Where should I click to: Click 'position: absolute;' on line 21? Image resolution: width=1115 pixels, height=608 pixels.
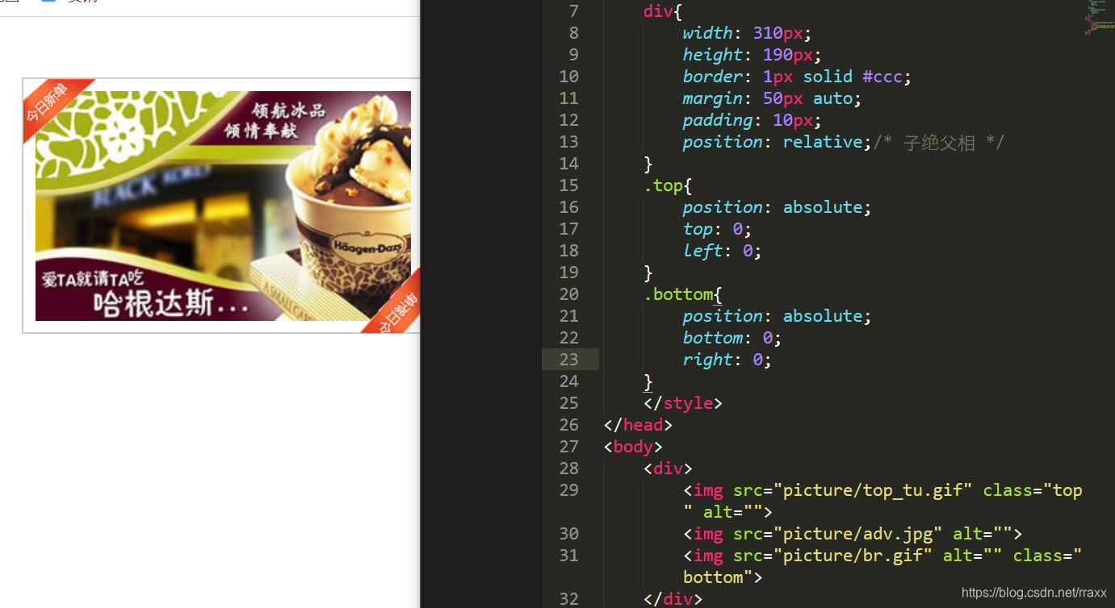(778, 316)
